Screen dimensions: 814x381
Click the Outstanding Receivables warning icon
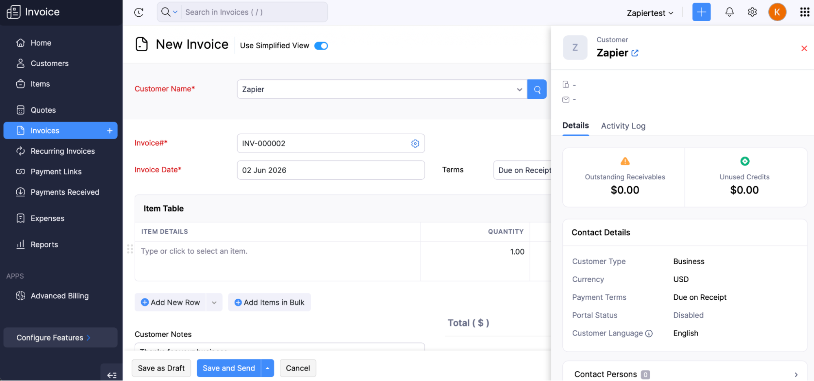[625, 161]
